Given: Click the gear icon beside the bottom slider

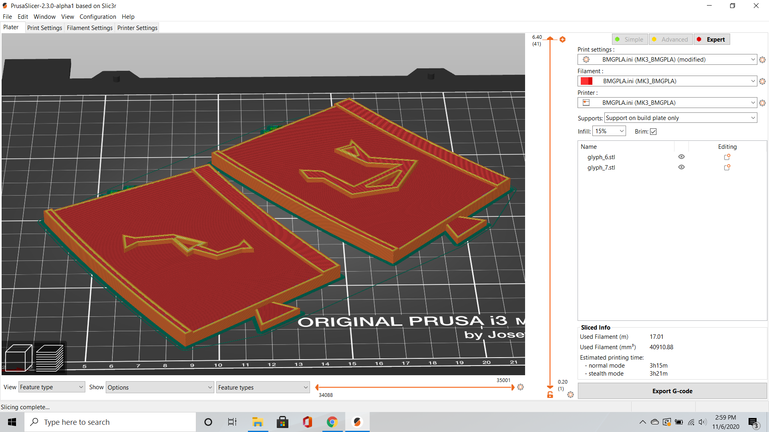Looking at the screenshot, I should tap(520, 387).
